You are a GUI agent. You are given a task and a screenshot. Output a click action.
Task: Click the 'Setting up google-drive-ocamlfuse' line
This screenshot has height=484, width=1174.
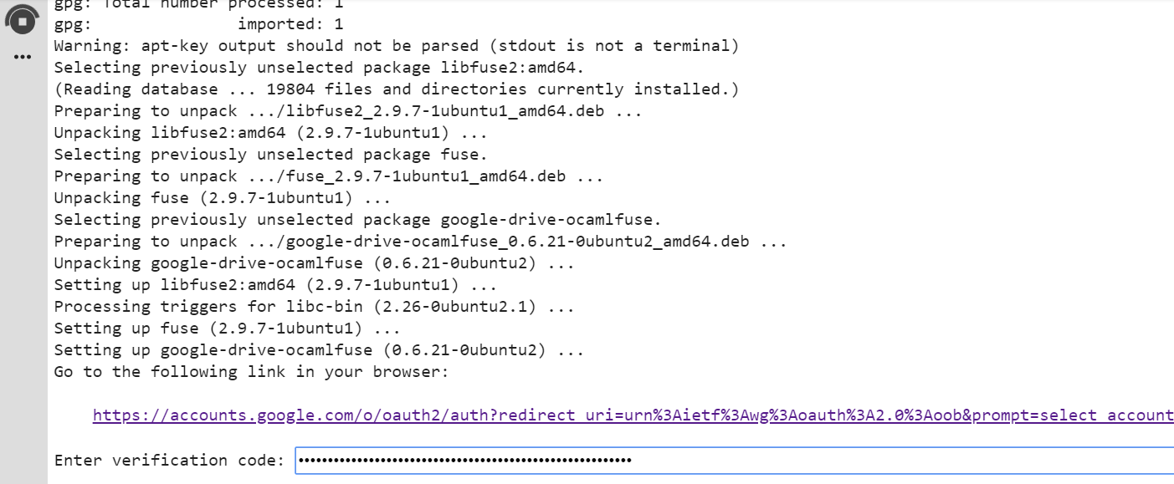318,350
